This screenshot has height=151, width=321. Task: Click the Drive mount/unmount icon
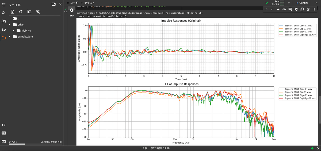29,12
